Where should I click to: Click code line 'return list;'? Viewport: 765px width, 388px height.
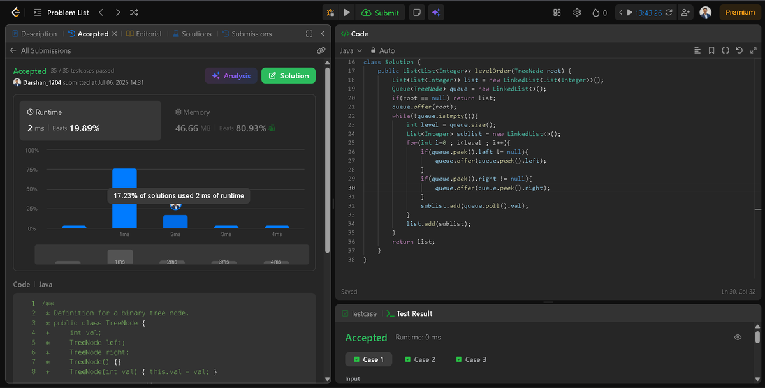[414, 242]
